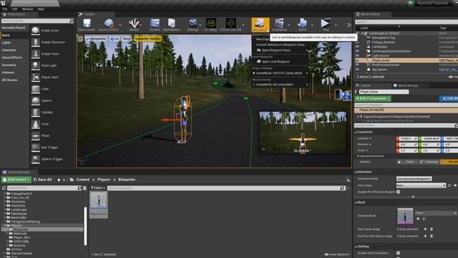Image resolution: width=458 pixels, height=258 pixels.
Task: Choose Convert Selection to Blueprint Class
Action: tap(280, 44)
